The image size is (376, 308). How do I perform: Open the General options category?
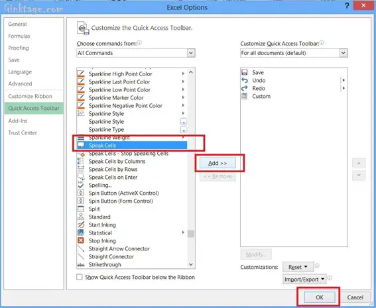pos(17,24)
